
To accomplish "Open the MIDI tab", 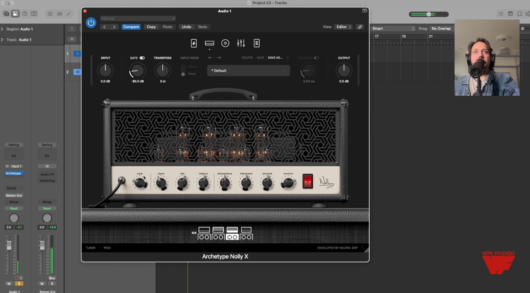I will click(x=107, y=248).
